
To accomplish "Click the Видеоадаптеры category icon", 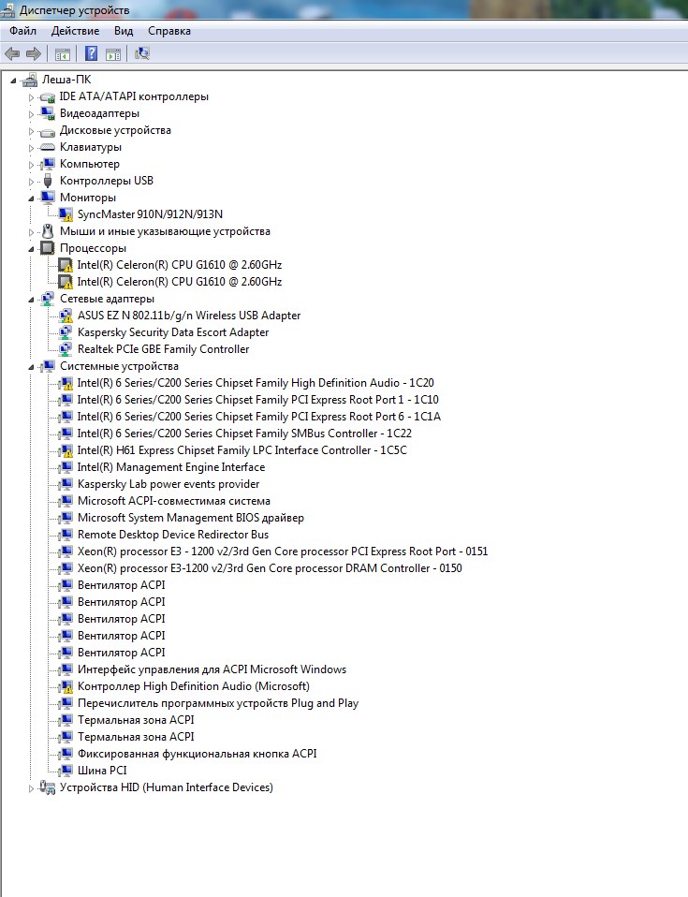I will point(48,114).
